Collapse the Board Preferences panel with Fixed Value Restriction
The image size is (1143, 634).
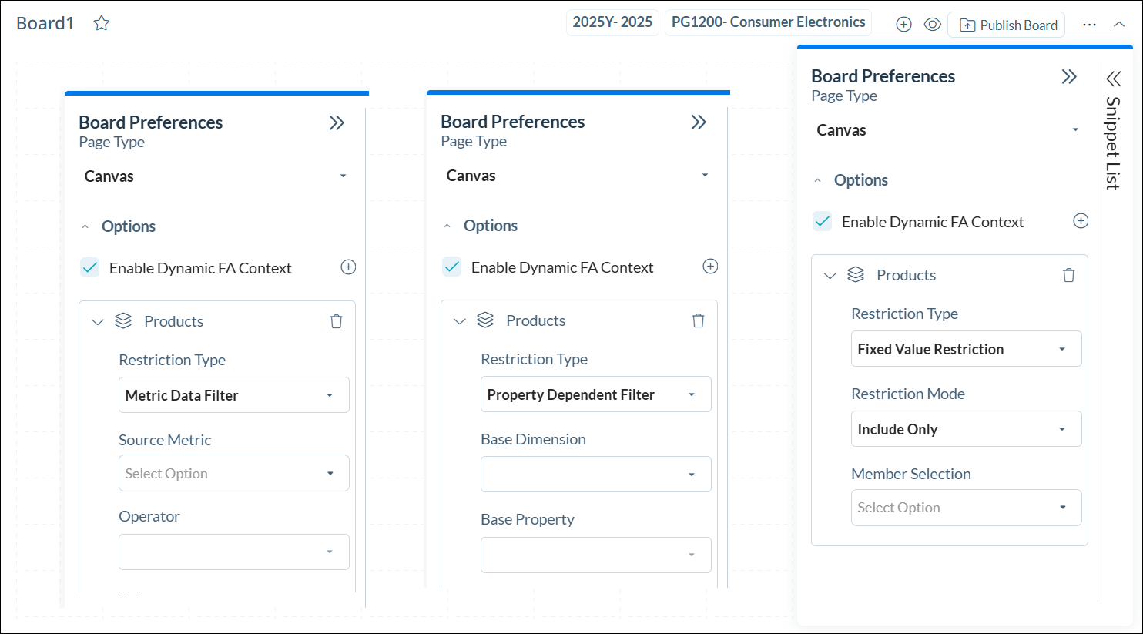[1069, 76]
